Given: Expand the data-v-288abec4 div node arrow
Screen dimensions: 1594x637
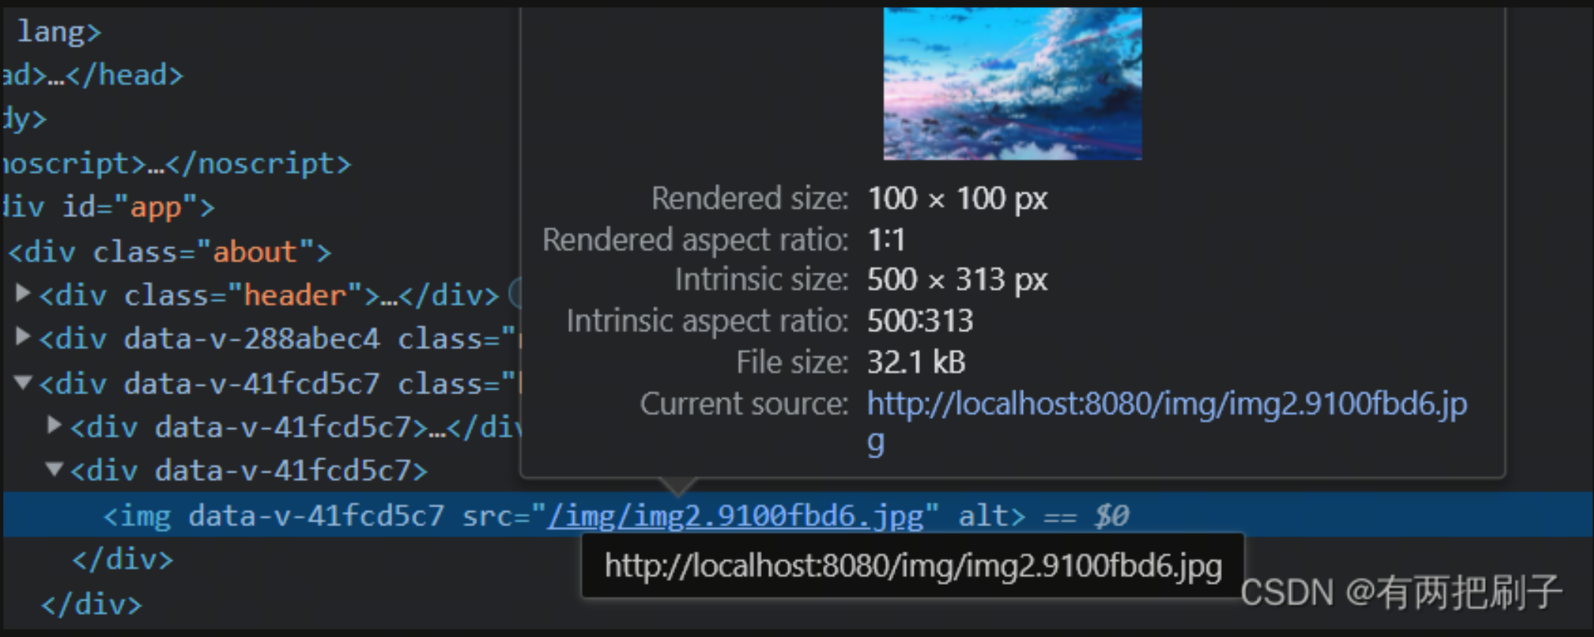Looking at the screenshot, I should (23, 337).
